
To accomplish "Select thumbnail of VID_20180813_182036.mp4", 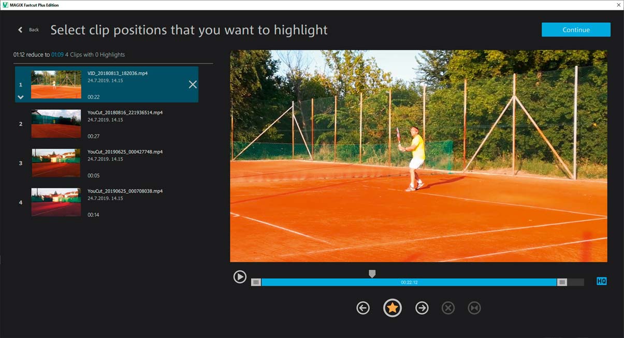I will [56, 84].
